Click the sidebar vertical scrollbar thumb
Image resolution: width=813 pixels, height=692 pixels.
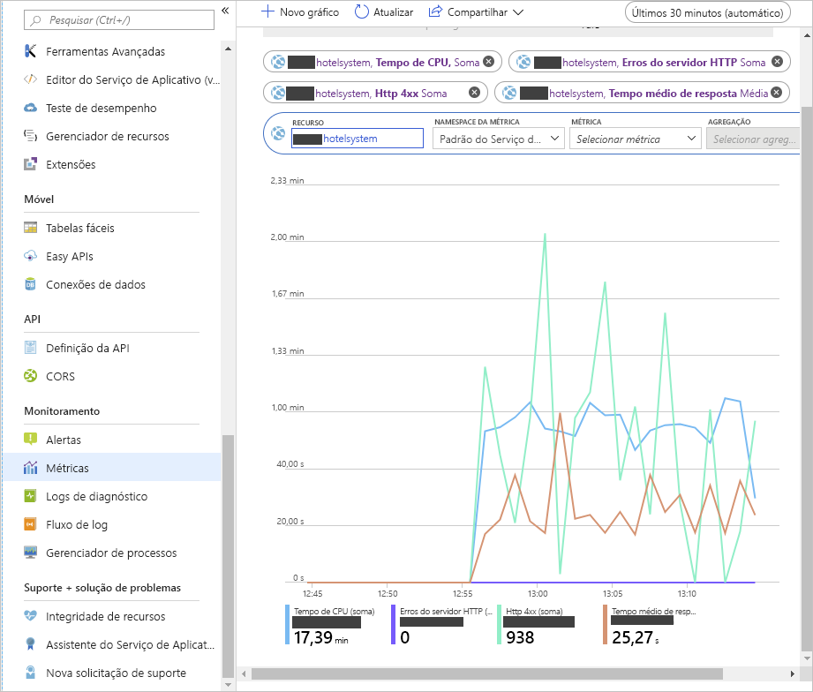pos(228,556)
